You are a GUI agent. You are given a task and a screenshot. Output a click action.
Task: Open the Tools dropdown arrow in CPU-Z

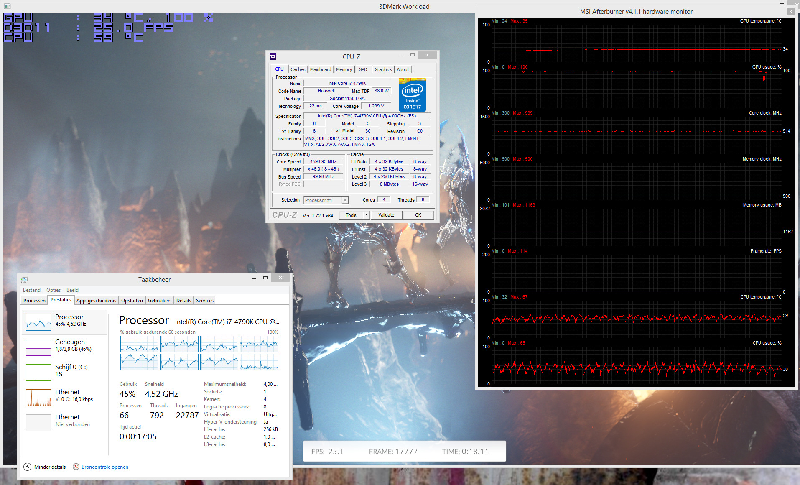(x=367, y=215)
